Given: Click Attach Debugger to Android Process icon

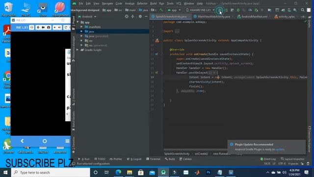Looking at the screenshot, I should [x=256, y=10].
